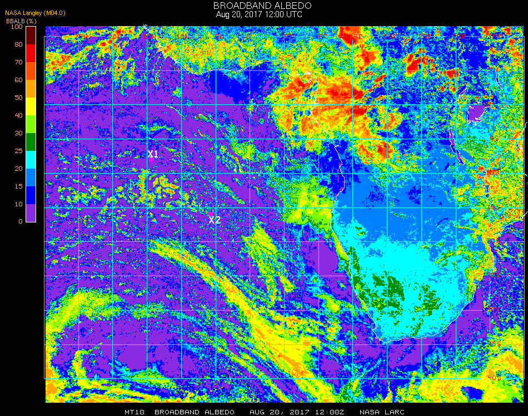
Task: Click the footer 'AUG 20, 2017 12:00Z' text
Action: [297, 412]
